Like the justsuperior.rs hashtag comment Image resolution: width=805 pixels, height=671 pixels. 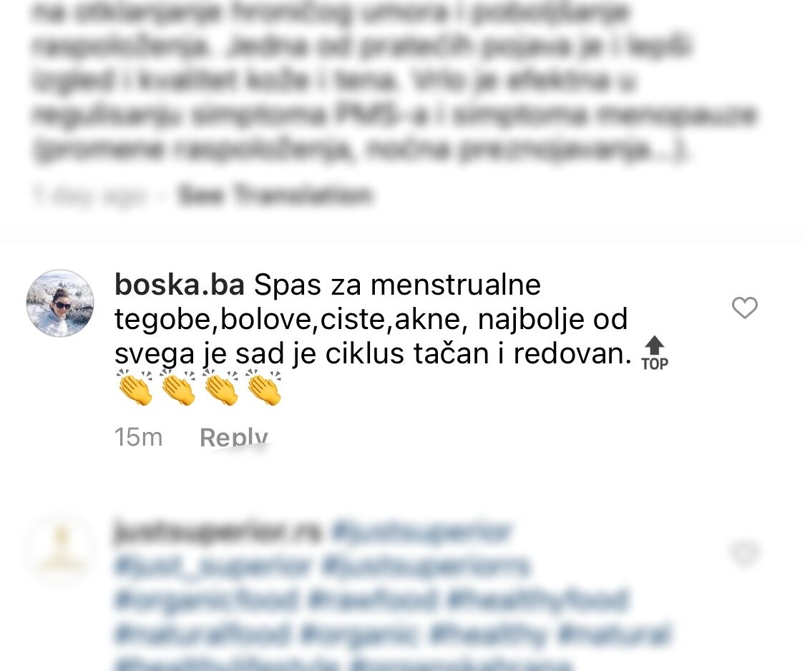744,553
